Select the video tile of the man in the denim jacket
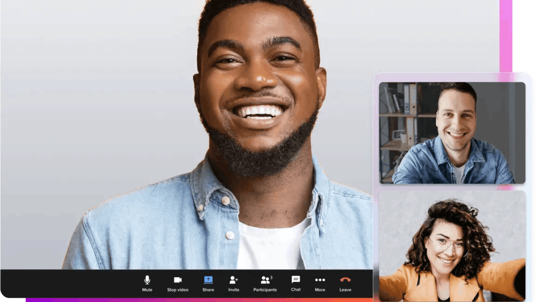This screenshot has width=537, height=302. point(452,133)
